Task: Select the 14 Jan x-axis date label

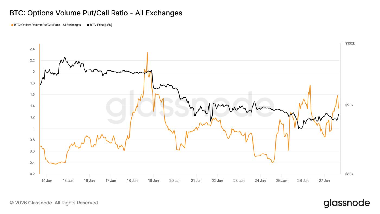Action: (x=47, y=181)
